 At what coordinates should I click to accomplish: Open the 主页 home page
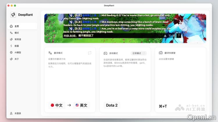click(x=17, y=26)
